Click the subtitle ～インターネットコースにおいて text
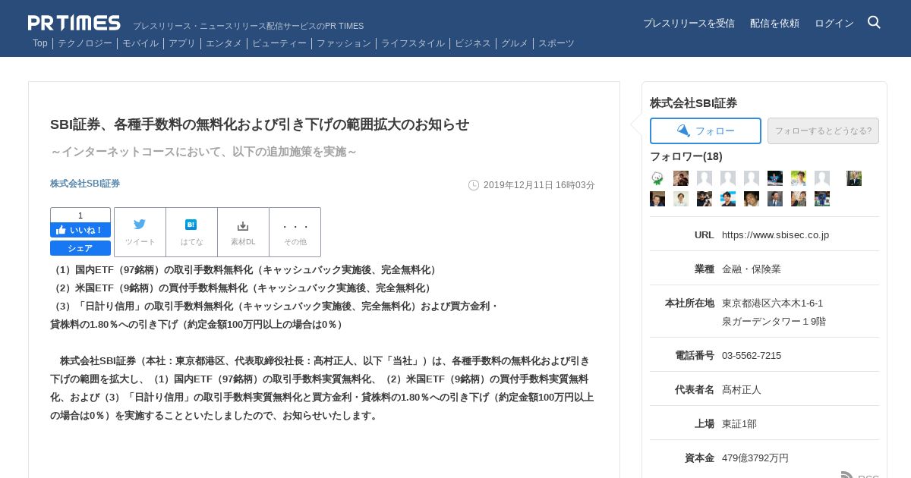This screenshot has width=911, height=478. tap(203, 151)
